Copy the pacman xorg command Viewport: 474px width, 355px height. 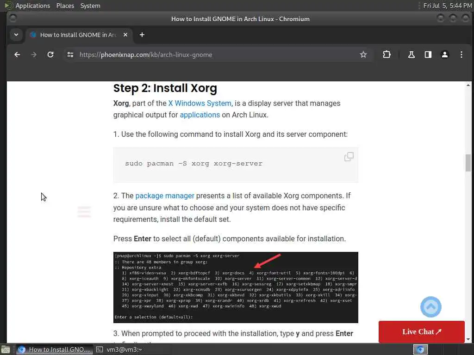pos(349,157)
